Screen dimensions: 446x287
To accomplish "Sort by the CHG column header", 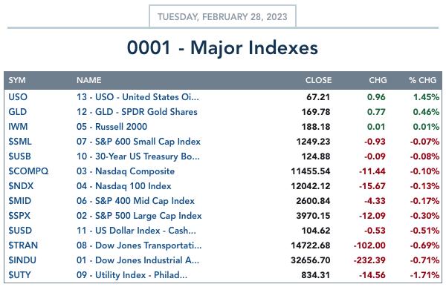I will 378,80.
